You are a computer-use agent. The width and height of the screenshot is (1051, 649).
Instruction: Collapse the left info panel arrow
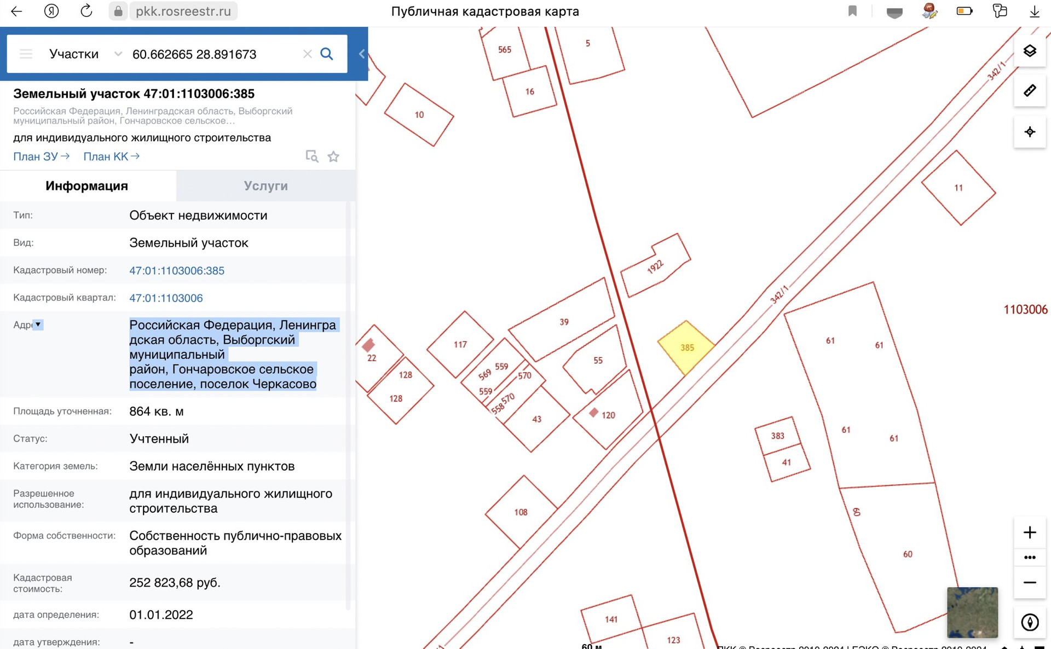362,54
